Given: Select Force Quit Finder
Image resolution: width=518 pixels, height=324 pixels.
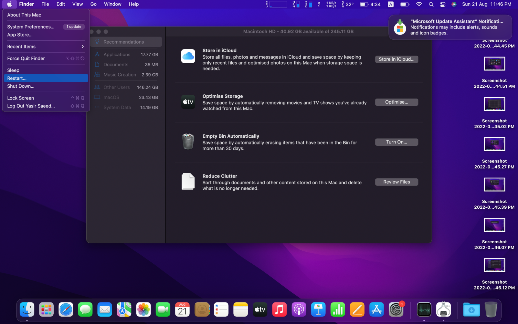Looking at the screenshot, I should 46,59.
